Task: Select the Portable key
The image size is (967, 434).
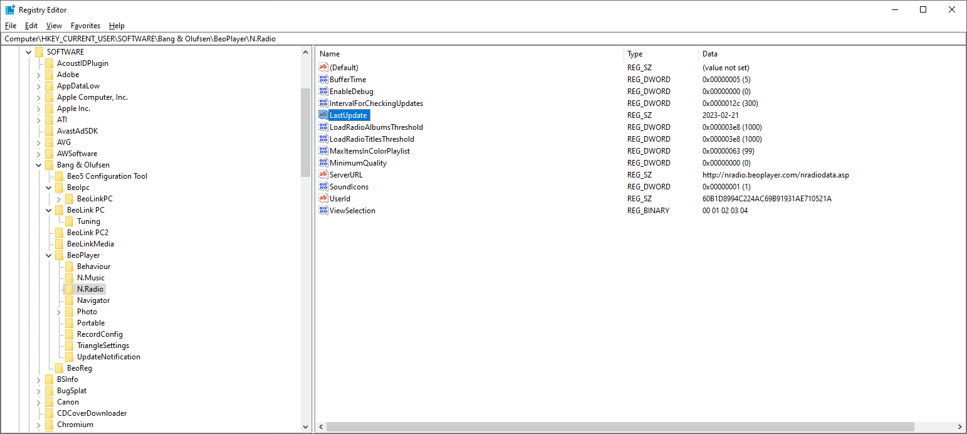Action: click(x=91, y=323)
